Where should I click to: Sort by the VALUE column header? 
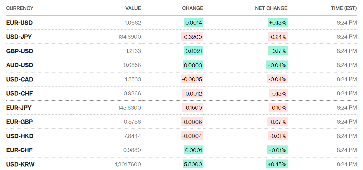pyautogui.click(x=133, y=8)
